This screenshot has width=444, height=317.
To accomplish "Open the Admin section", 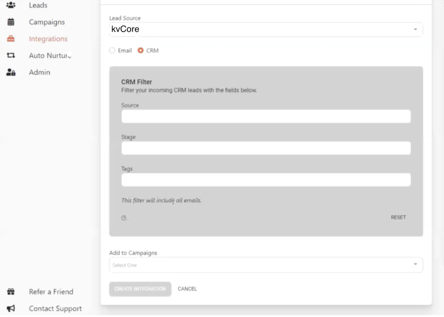I will 39,72.
